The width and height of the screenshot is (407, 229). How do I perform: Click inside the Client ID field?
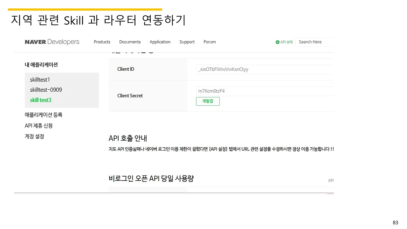[265, 69]
